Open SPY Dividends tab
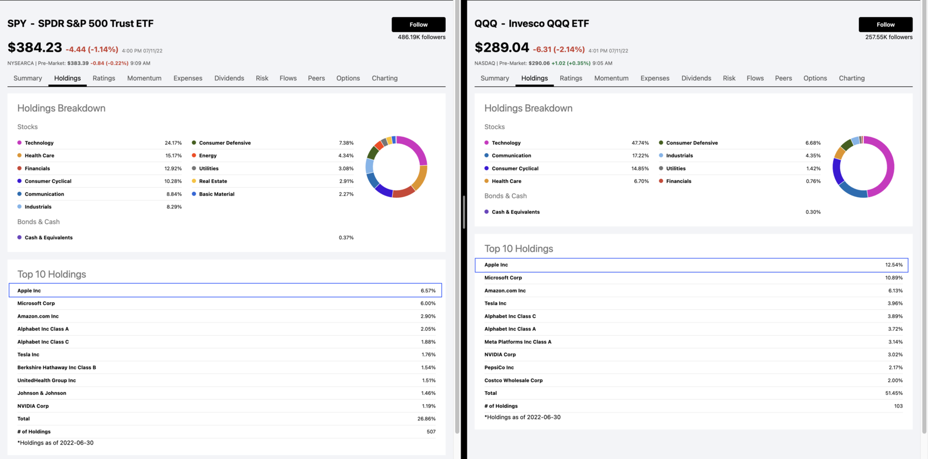The height and width of the screenshot is (459, 928). pos(229,78)
